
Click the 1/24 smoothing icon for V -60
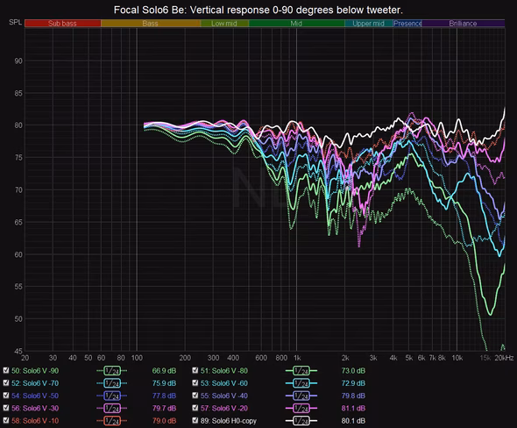click(301, 383)
